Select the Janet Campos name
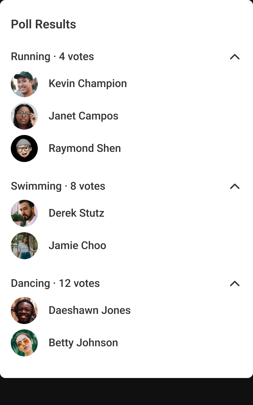 (83, 116)
